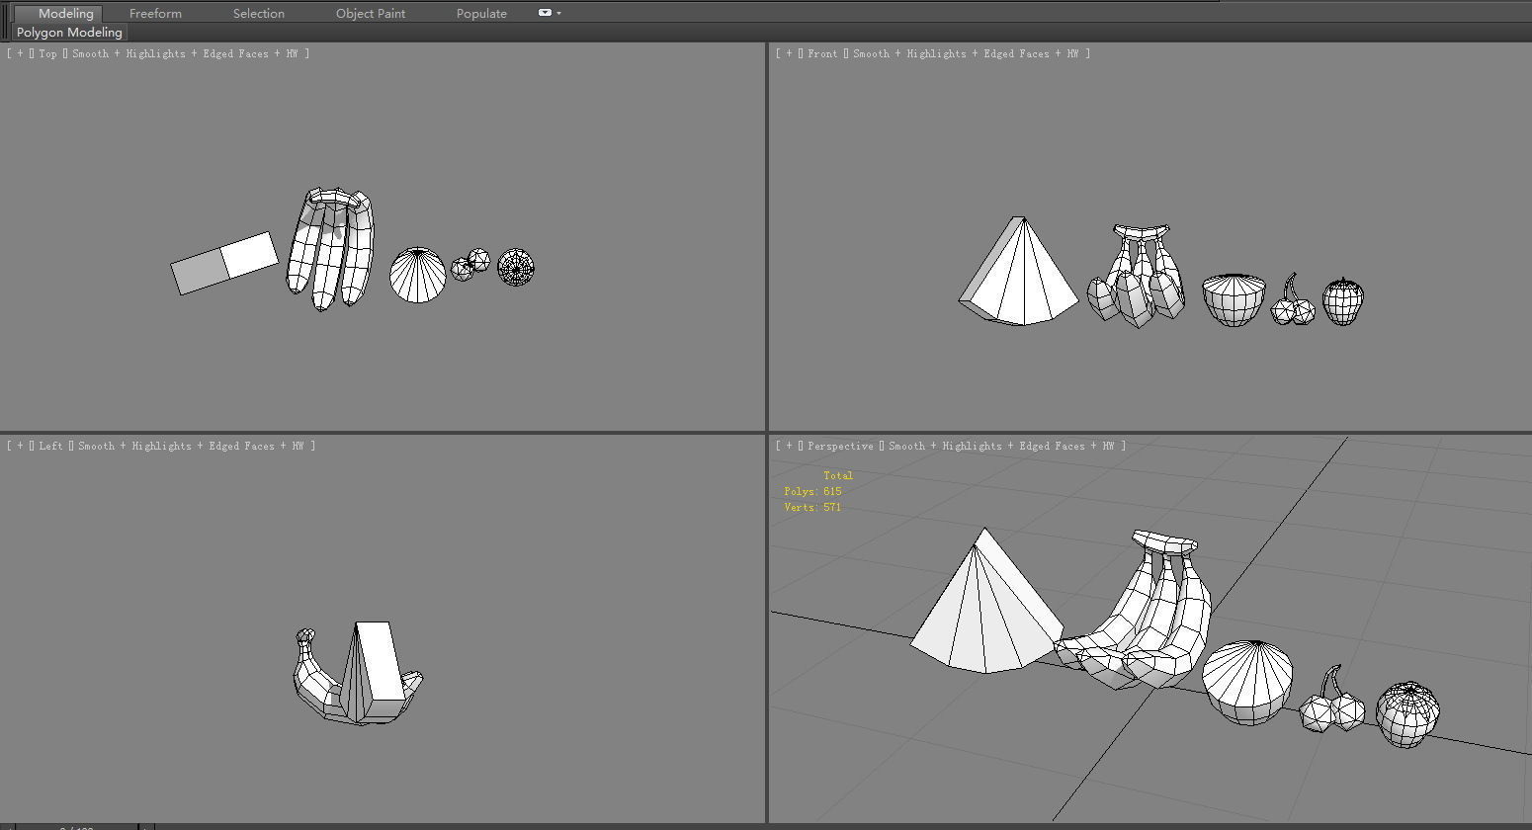Click the Top viewport view label
The image size is (1532, 830).
pyautogui.click(x=47, y=54)
